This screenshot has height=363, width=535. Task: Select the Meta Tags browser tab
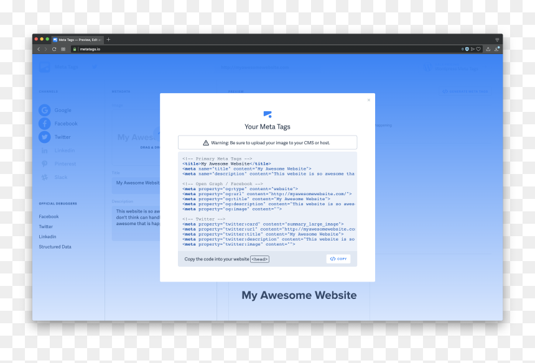(x=78, y=40)
